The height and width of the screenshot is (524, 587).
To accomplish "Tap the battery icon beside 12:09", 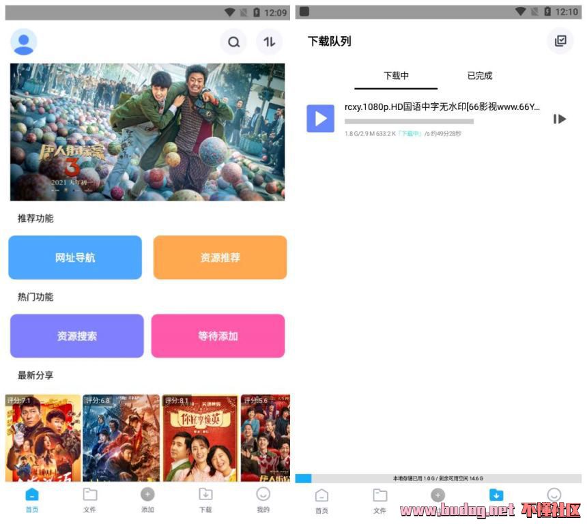I will click(x=257, y=12).
